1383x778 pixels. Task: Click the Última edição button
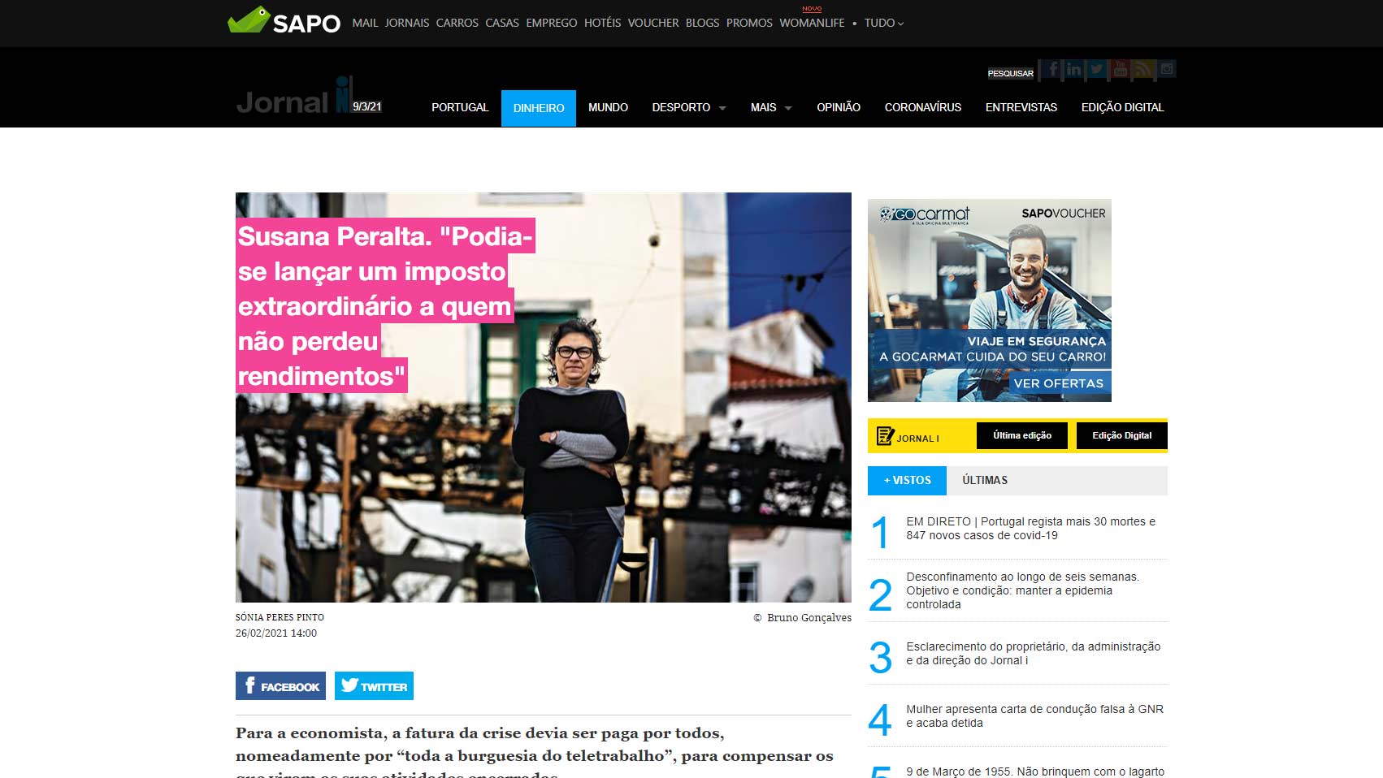point(1022,435)
